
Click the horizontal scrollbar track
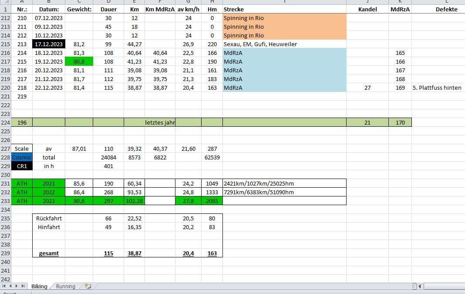(x=444, y=286)
